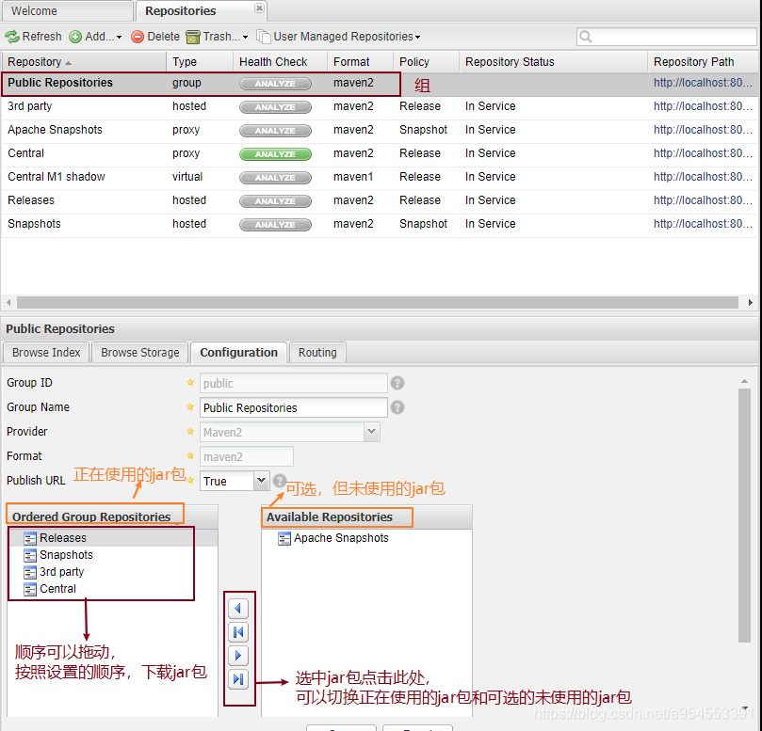762x731 pixels.
Task: Click the Group Name input field
Action: [294, 407]
